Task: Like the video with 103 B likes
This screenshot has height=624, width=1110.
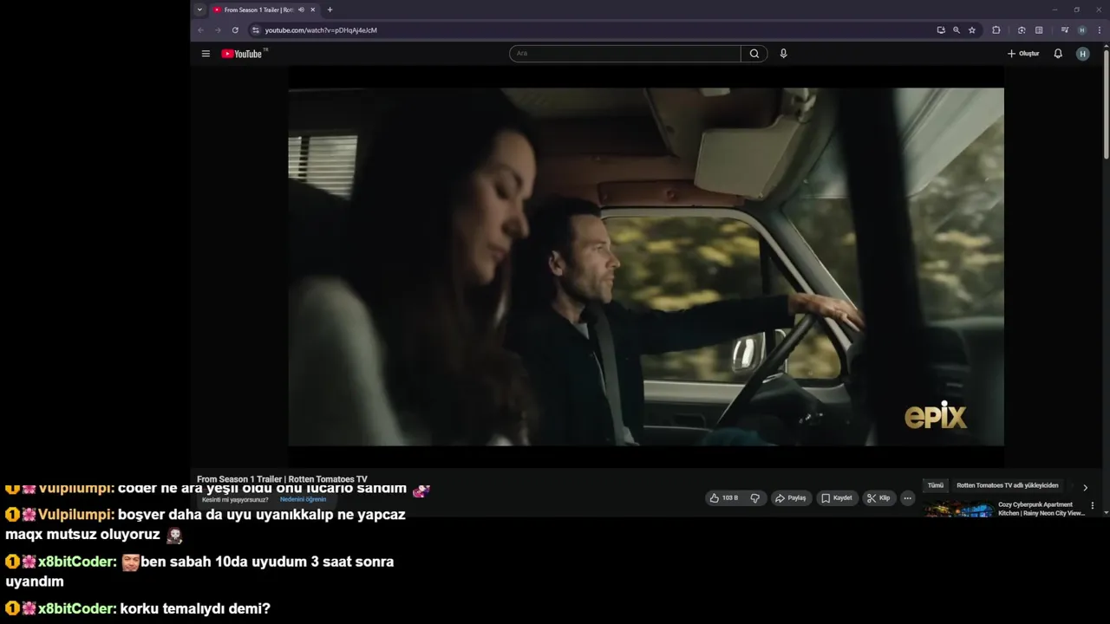Action: 724,498
